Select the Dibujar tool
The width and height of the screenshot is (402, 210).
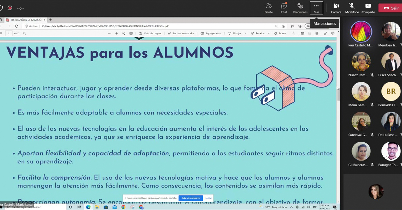pos(235,33)
